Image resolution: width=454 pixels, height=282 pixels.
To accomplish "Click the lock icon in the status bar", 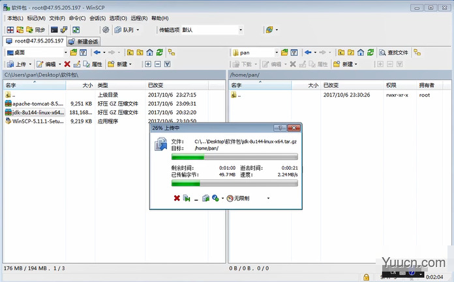I will coord(366,277).
